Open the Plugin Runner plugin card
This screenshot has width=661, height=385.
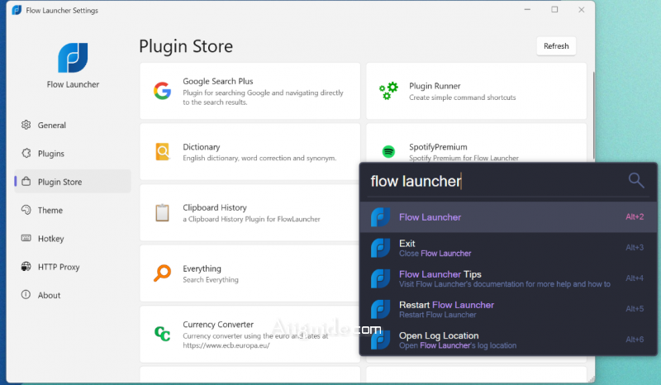tap(477, 91)
